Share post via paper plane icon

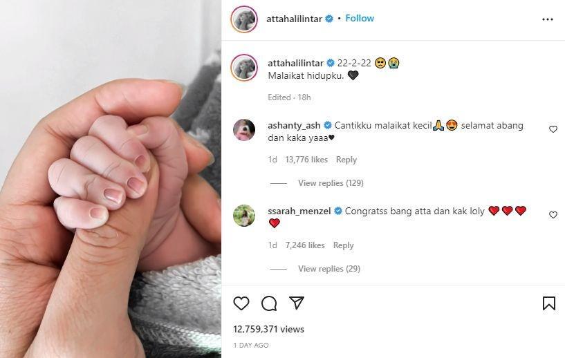[297, 303]
